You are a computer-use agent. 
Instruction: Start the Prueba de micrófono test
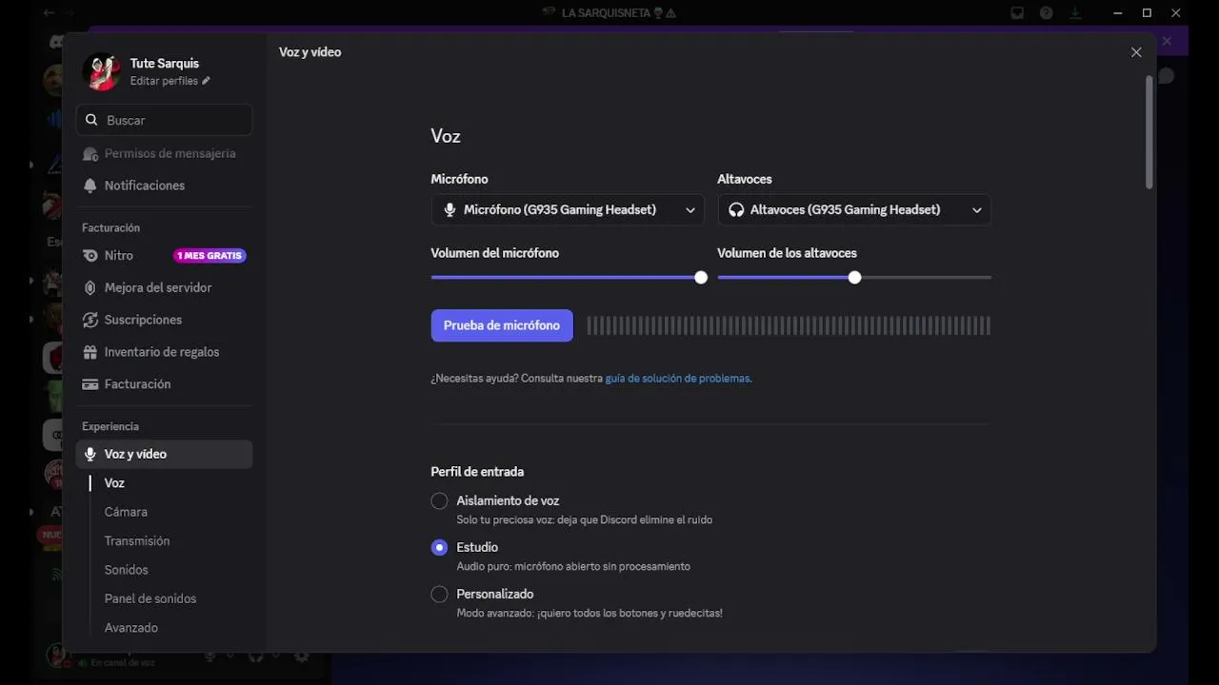[x=502, y=325]
